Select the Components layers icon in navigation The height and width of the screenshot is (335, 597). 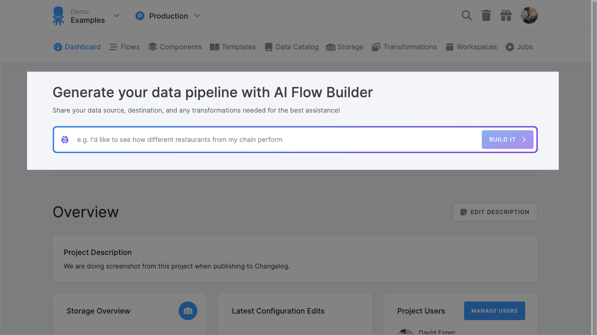click(x=152, y=47)
